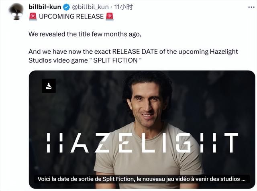Click the siren emoji after UPCOMING RELEASE
This screenshot has width=257, height=191.
coord(110,16)
